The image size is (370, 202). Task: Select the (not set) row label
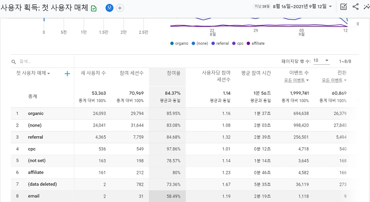click(36, 160)
